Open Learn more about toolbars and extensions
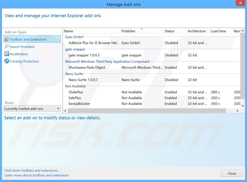247x182 pixels. (37, 175)
